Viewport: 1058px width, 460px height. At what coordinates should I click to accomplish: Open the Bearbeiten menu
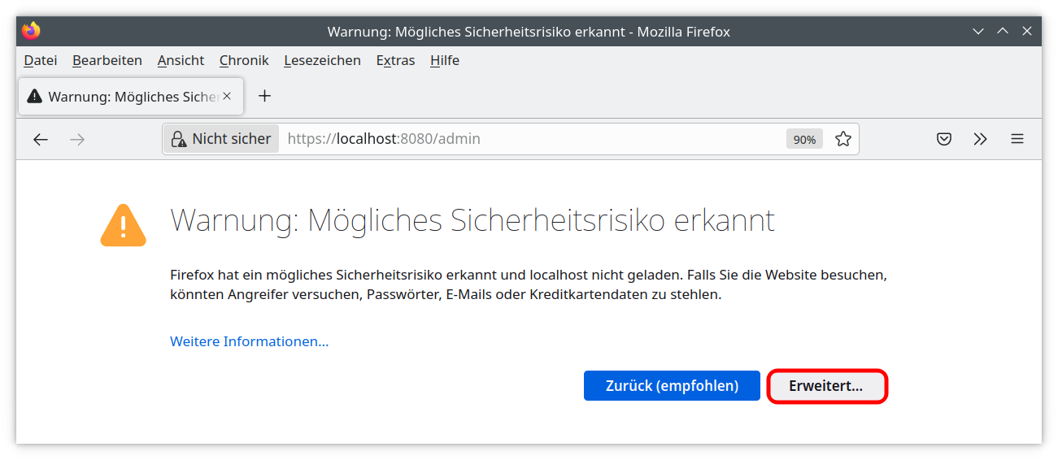pos(107,60)
